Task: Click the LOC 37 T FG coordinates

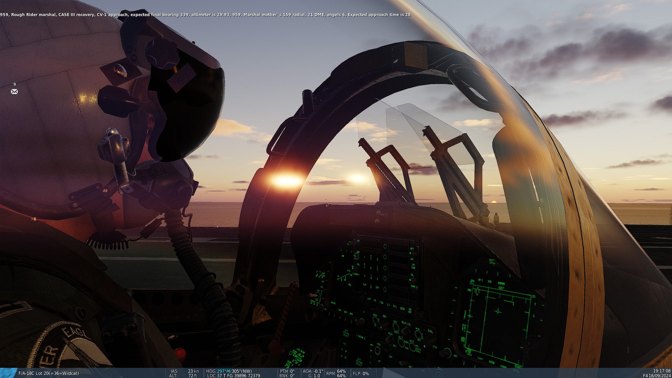Action: [x=233, y=375]
